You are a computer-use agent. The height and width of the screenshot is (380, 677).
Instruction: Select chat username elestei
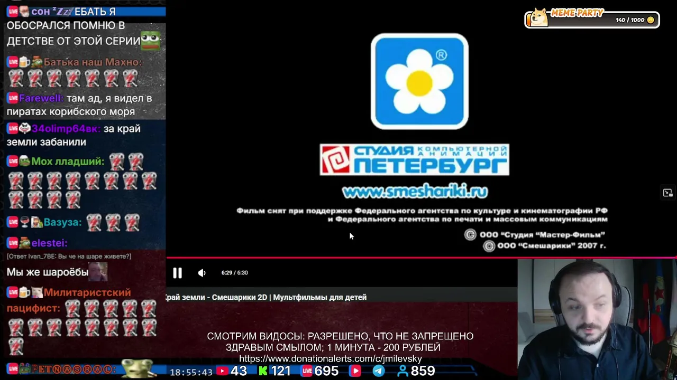coord(49,243)
